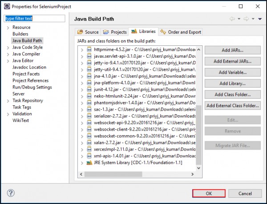The width and height of the screenshot is (267, 204).
Task: Click the jar icon of xercesImpl-2.11.0.jar
Action: pos(89,149)
